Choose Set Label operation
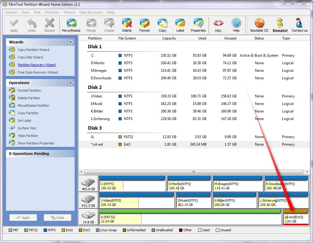 click(24, 121)
